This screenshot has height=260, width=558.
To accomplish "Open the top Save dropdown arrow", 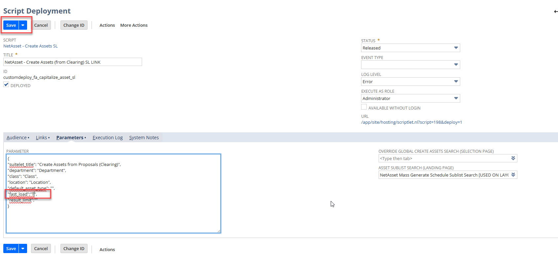I will tap(23, 25).
